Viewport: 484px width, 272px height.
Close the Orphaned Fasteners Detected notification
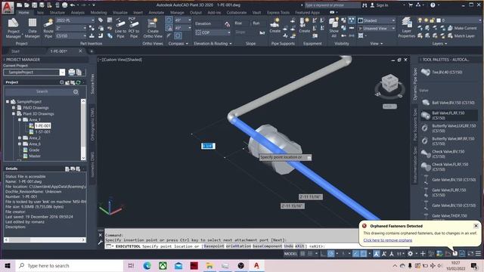[476, 226]
